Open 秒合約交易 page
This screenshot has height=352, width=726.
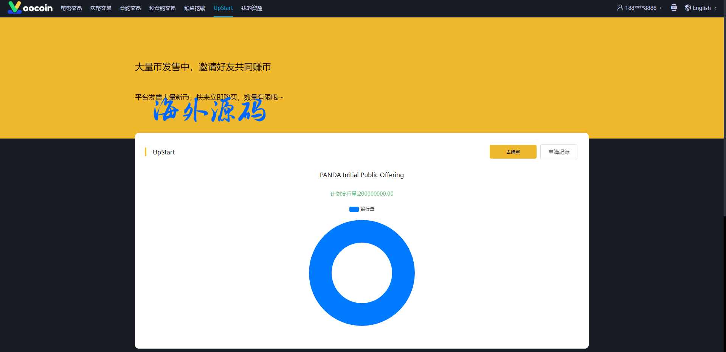[x=162, y=8]
